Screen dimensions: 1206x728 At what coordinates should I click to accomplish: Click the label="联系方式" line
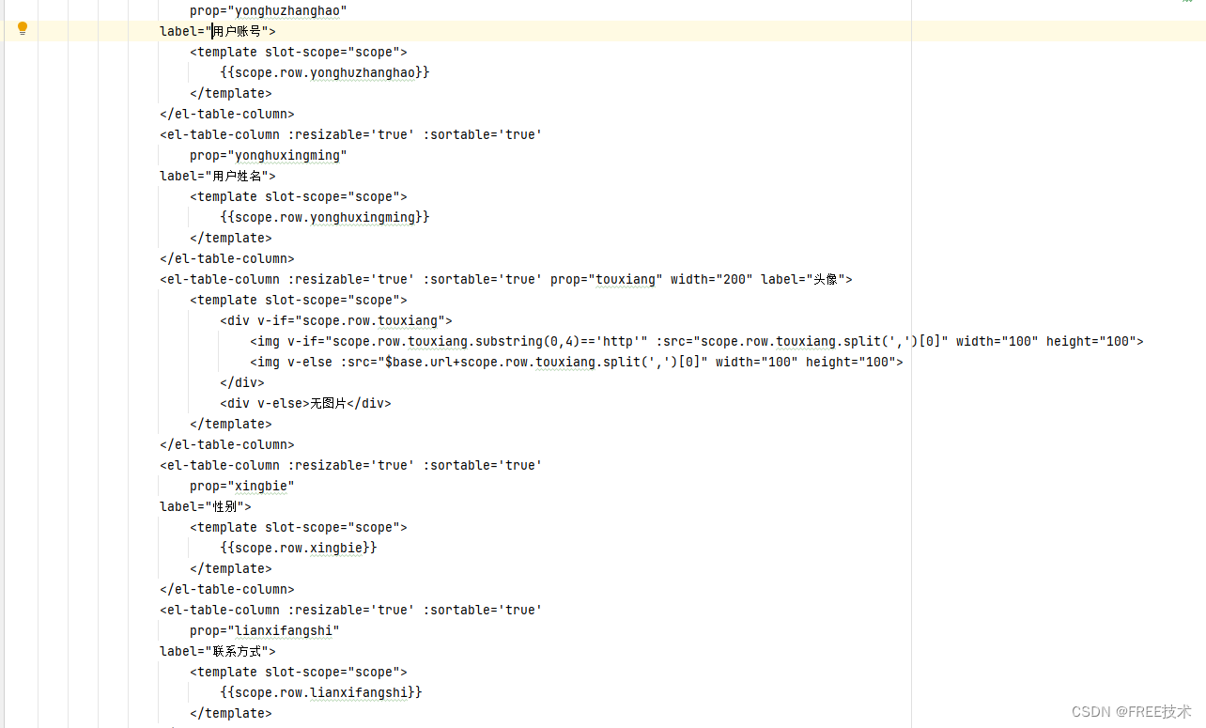[217, 651]
